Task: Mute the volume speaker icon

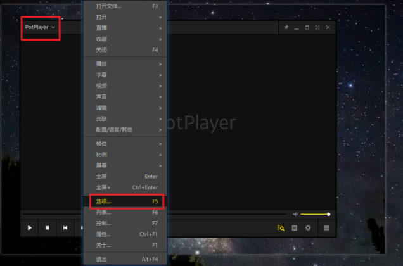Action: click(295, 214)
